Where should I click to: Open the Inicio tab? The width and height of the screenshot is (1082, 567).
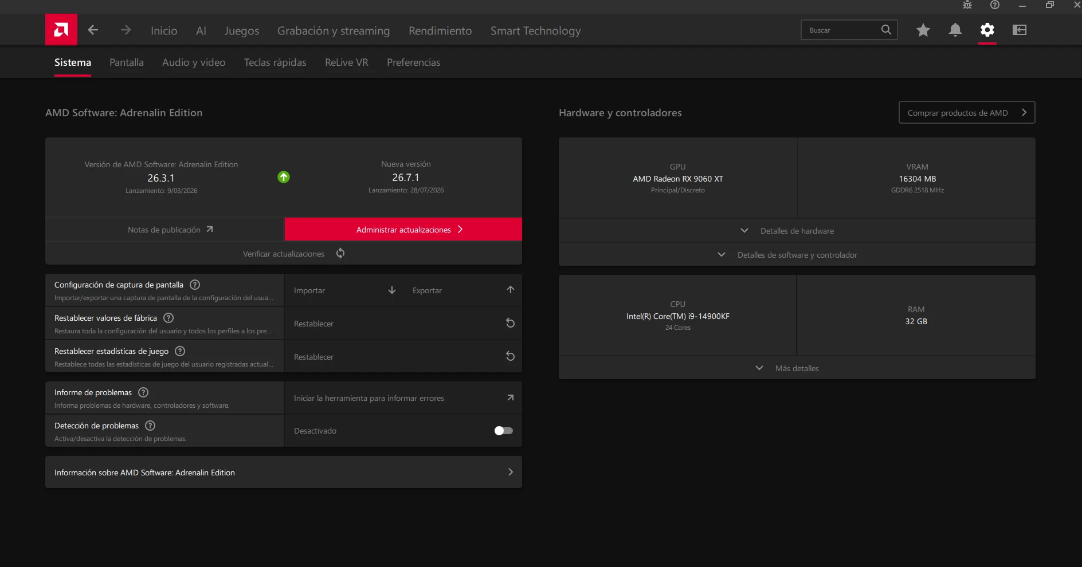164,30
